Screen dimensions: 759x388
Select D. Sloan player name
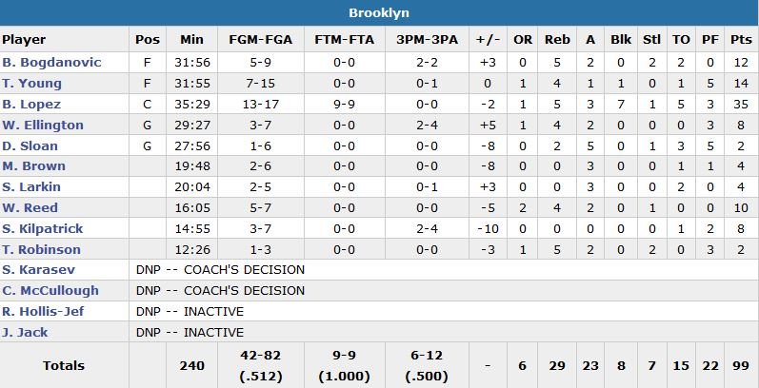[x=30, y=145]
